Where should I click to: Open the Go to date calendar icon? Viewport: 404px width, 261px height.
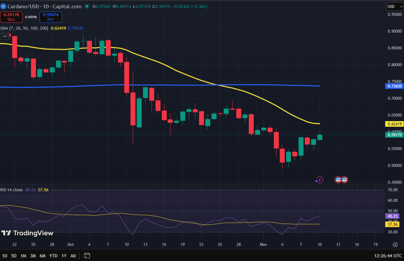(87, 255)
